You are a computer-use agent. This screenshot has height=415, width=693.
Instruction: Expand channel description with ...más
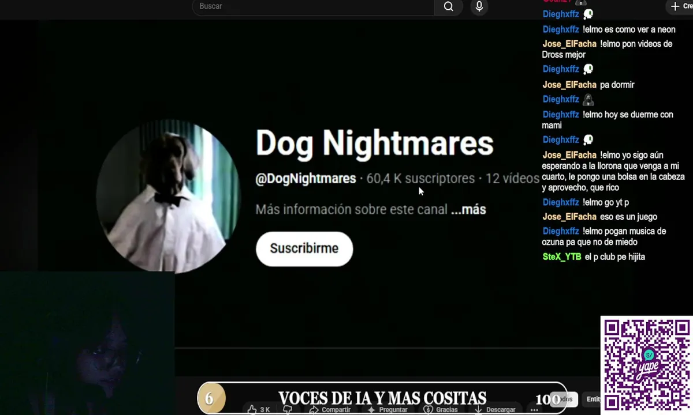468,209
